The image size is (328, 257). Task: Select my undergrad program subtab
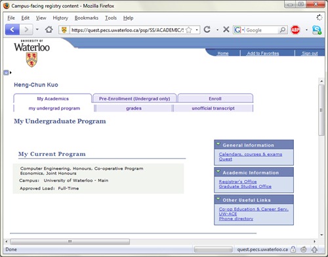[54, 108]
